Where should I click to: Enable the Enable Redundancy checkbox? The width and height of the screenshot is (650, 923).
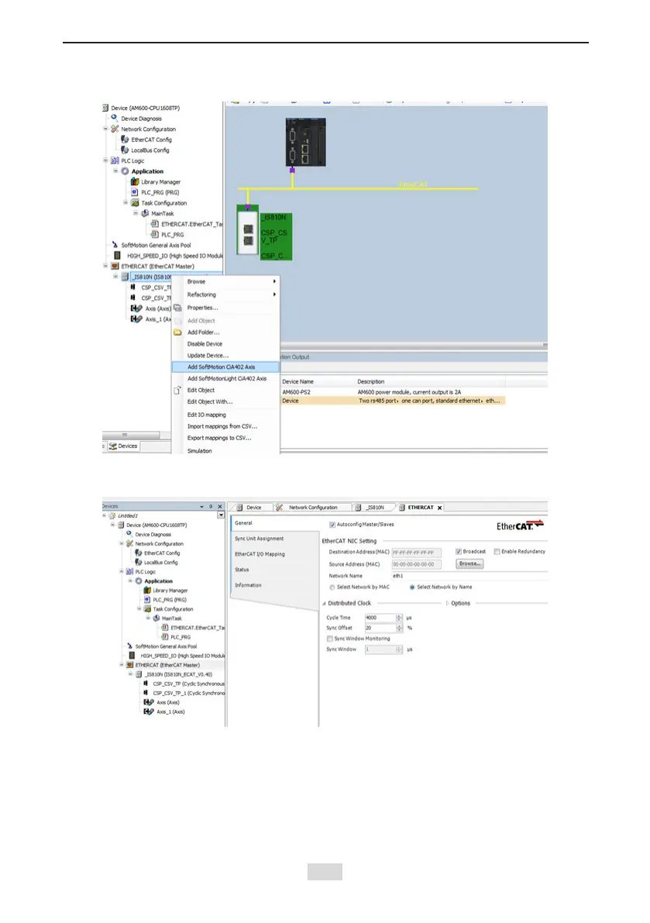point(497,552)
